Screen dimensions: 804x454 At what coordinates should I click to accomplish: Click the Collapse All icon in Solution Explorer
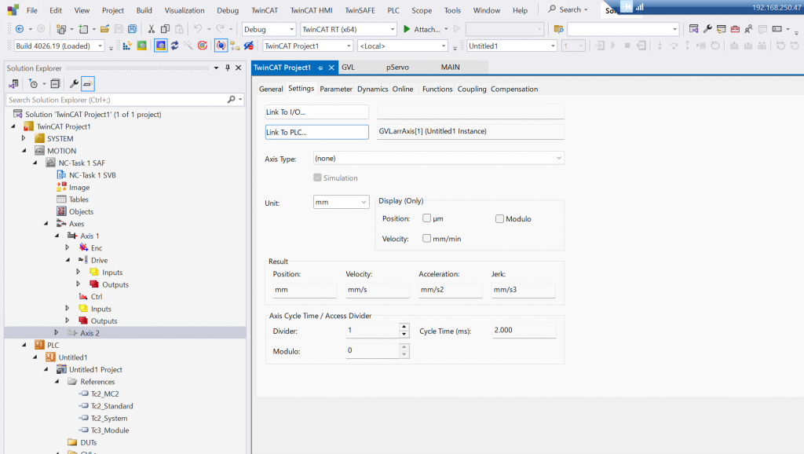pos(55,83)
